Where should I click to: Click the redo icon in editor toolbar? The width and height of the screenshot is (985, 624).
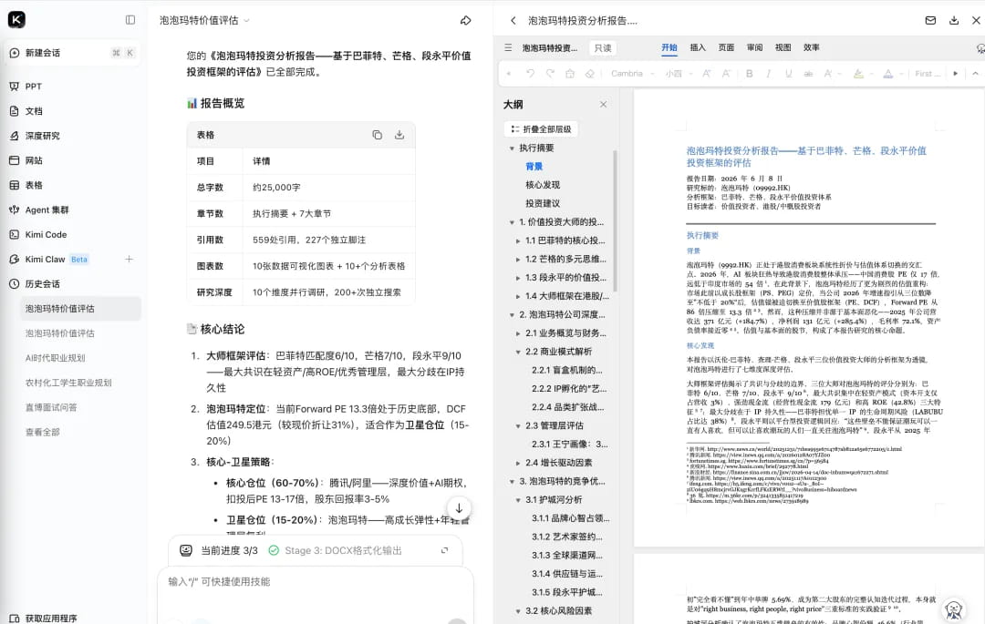[550, 74]
